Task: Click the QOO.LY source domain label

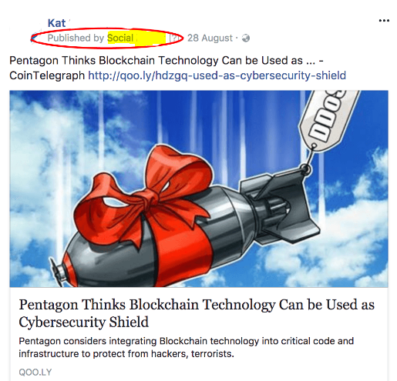Action: tap(35, 373)
